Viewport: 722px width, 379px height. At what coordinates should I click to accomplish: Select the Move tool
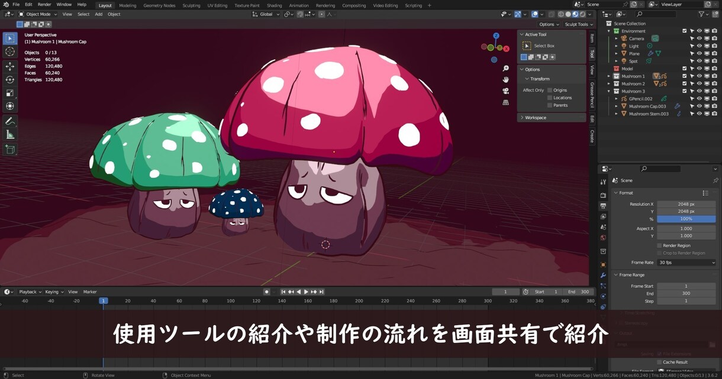click(10, 66)
